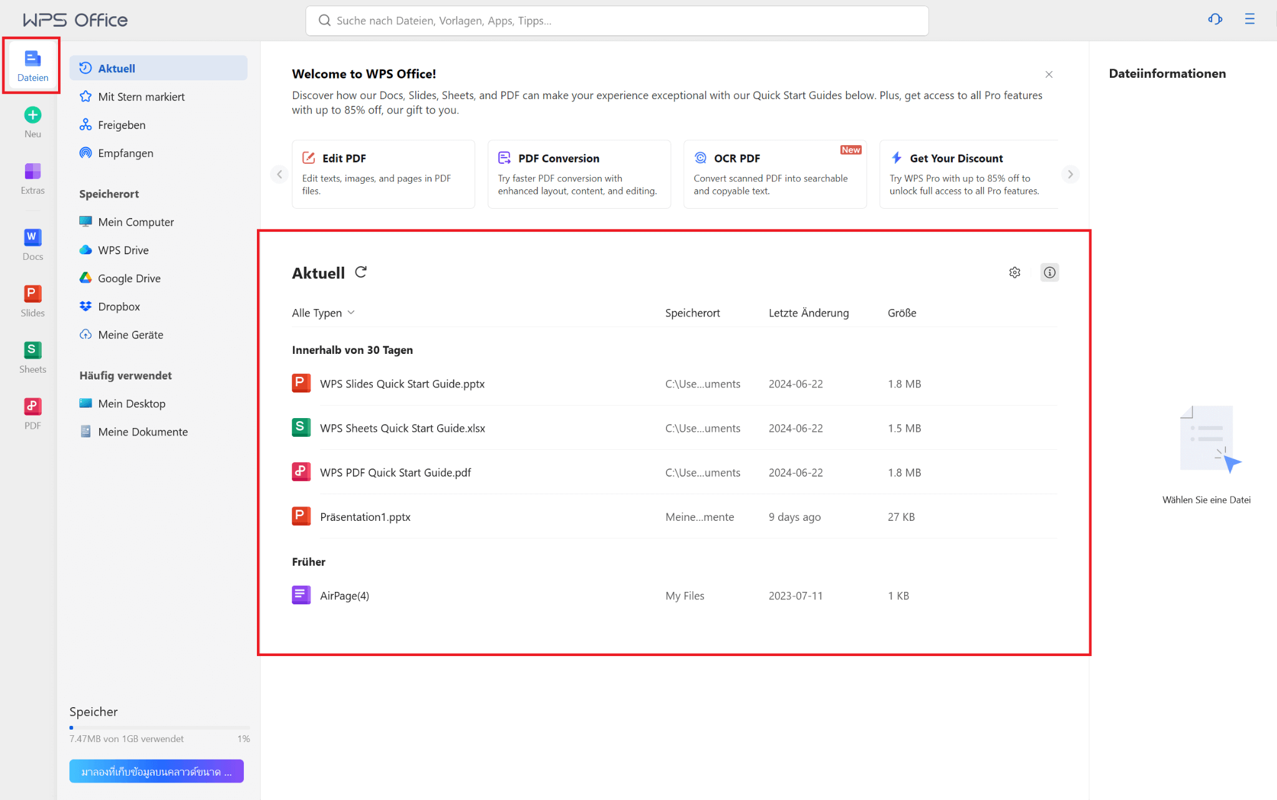Open the Alle Typen filter dropdown
The width and height of the screenshot is (1277, 800).
[323, 312]
